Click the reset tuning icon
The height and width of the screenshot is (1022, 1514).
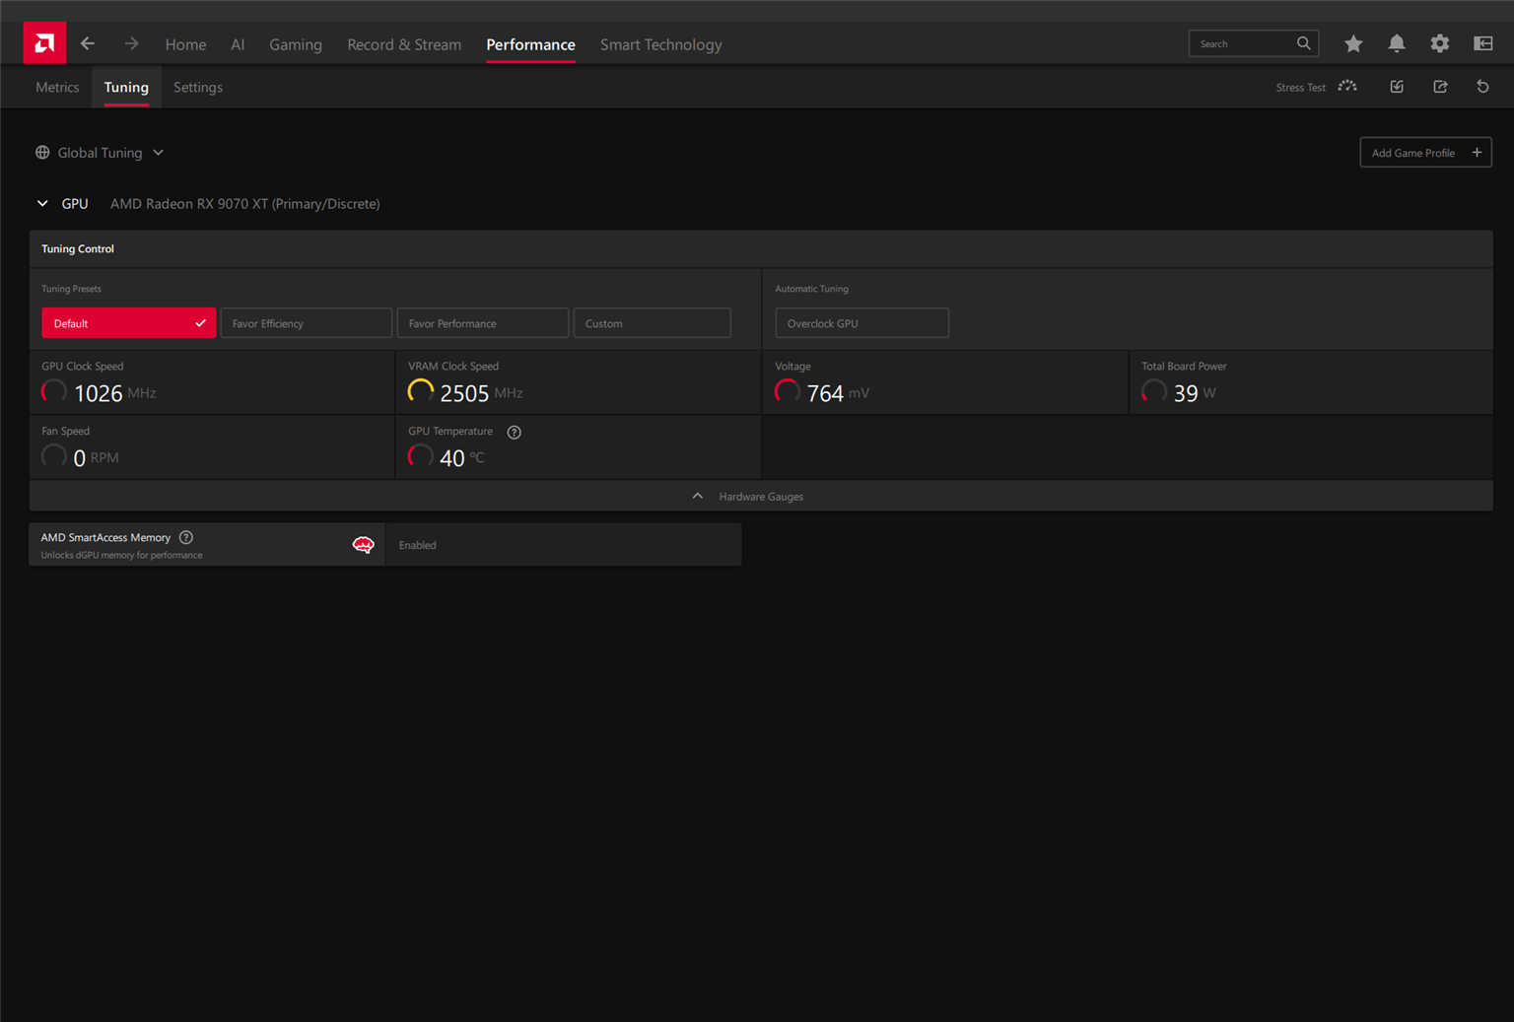(x=1482, y=87)
